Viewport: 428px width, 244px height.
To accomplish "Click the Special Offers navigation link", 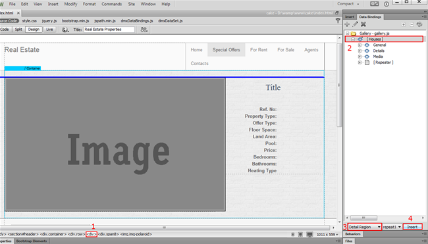I will [227, 49].
